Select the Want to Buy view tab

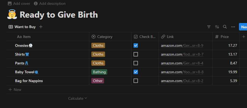(x=22, y=27)
